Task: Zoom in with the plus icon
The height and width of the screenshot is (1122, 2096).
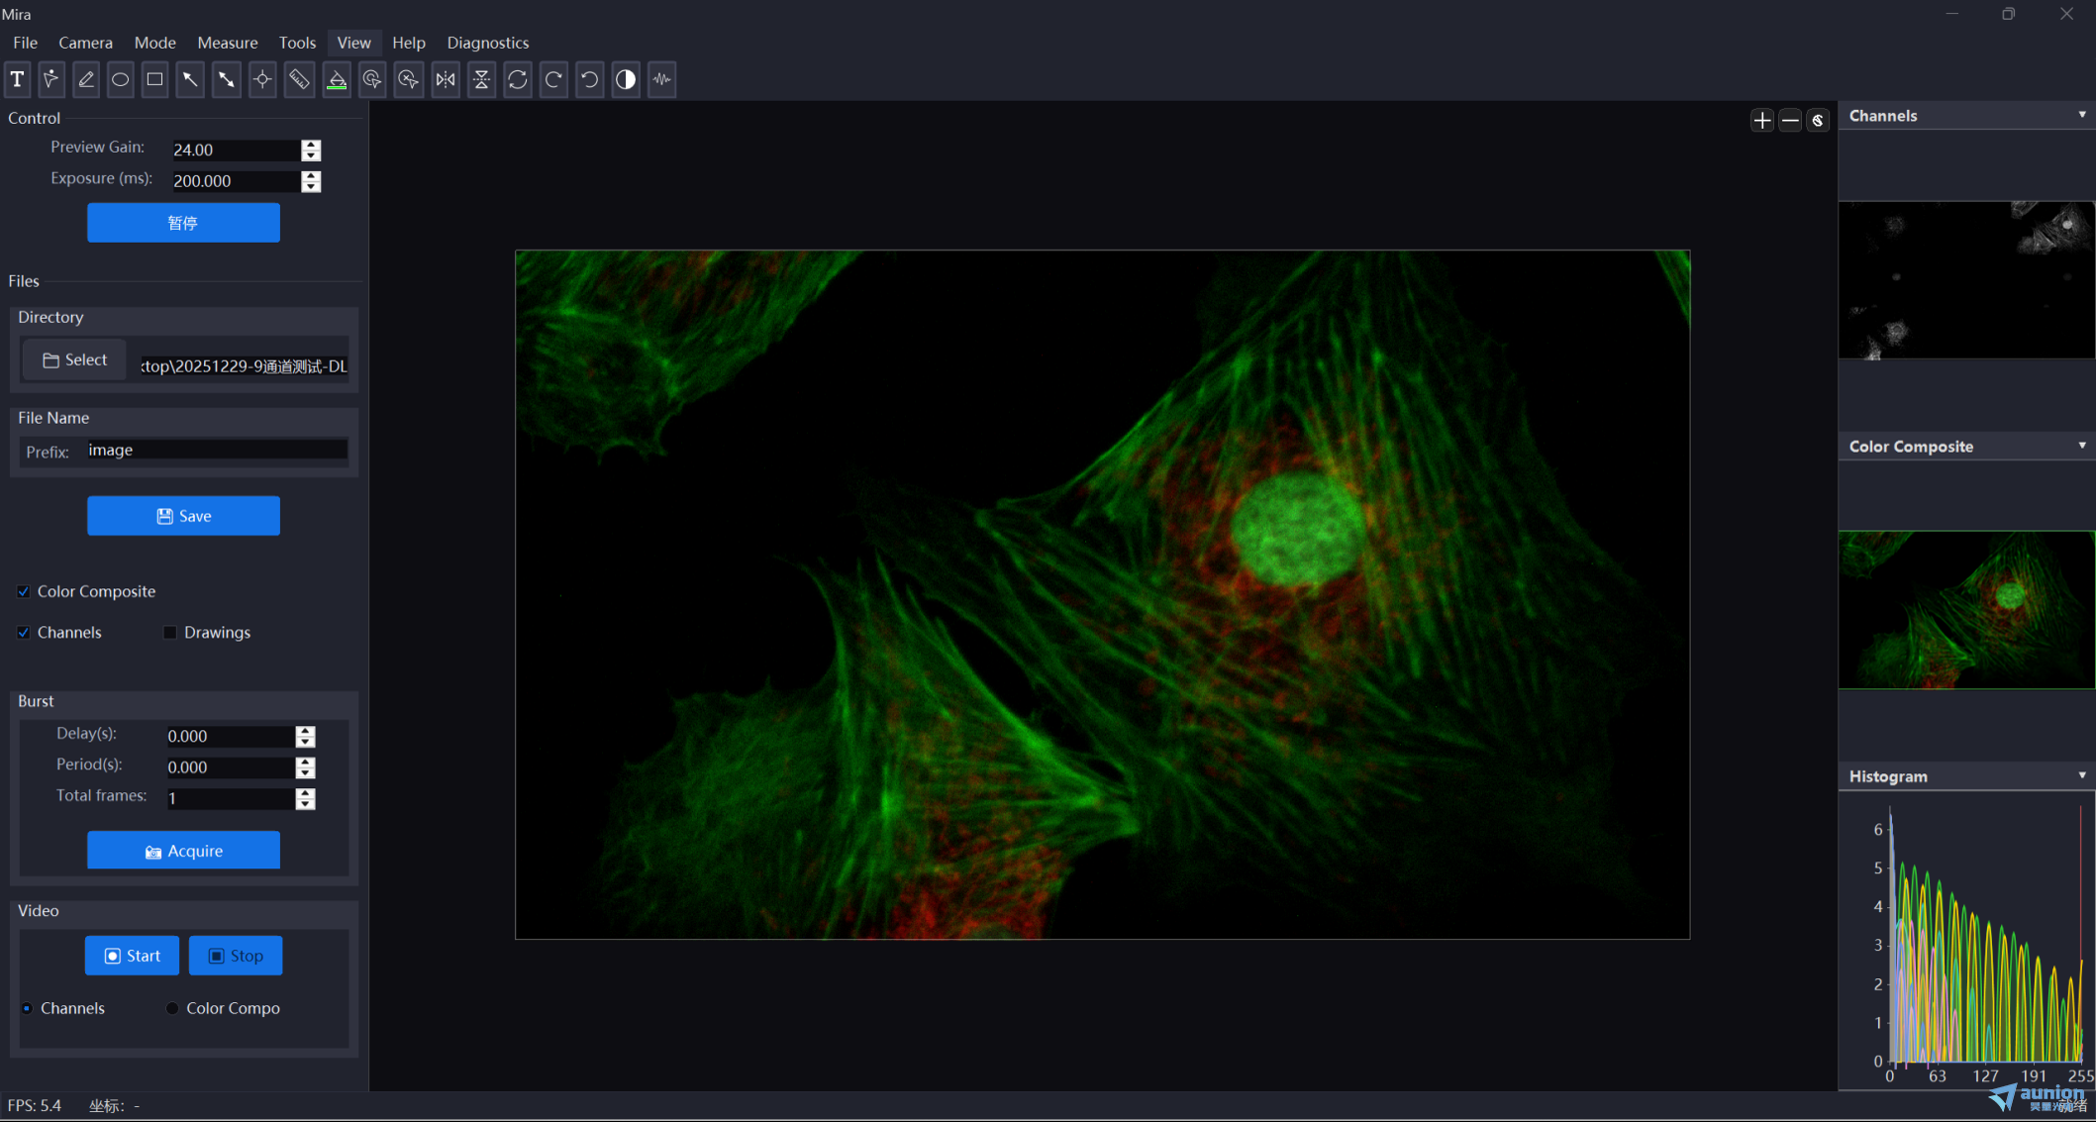Action: coord(1761,121)
